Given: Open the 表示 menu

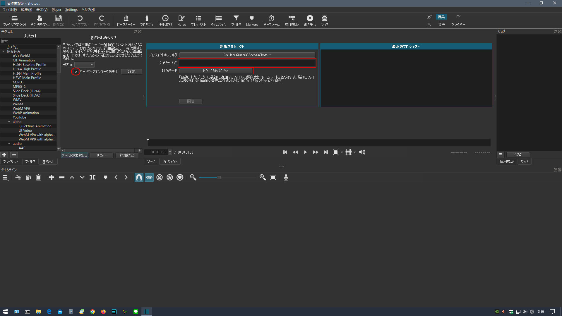Looking at the screenshot, I should pos(42,10).
